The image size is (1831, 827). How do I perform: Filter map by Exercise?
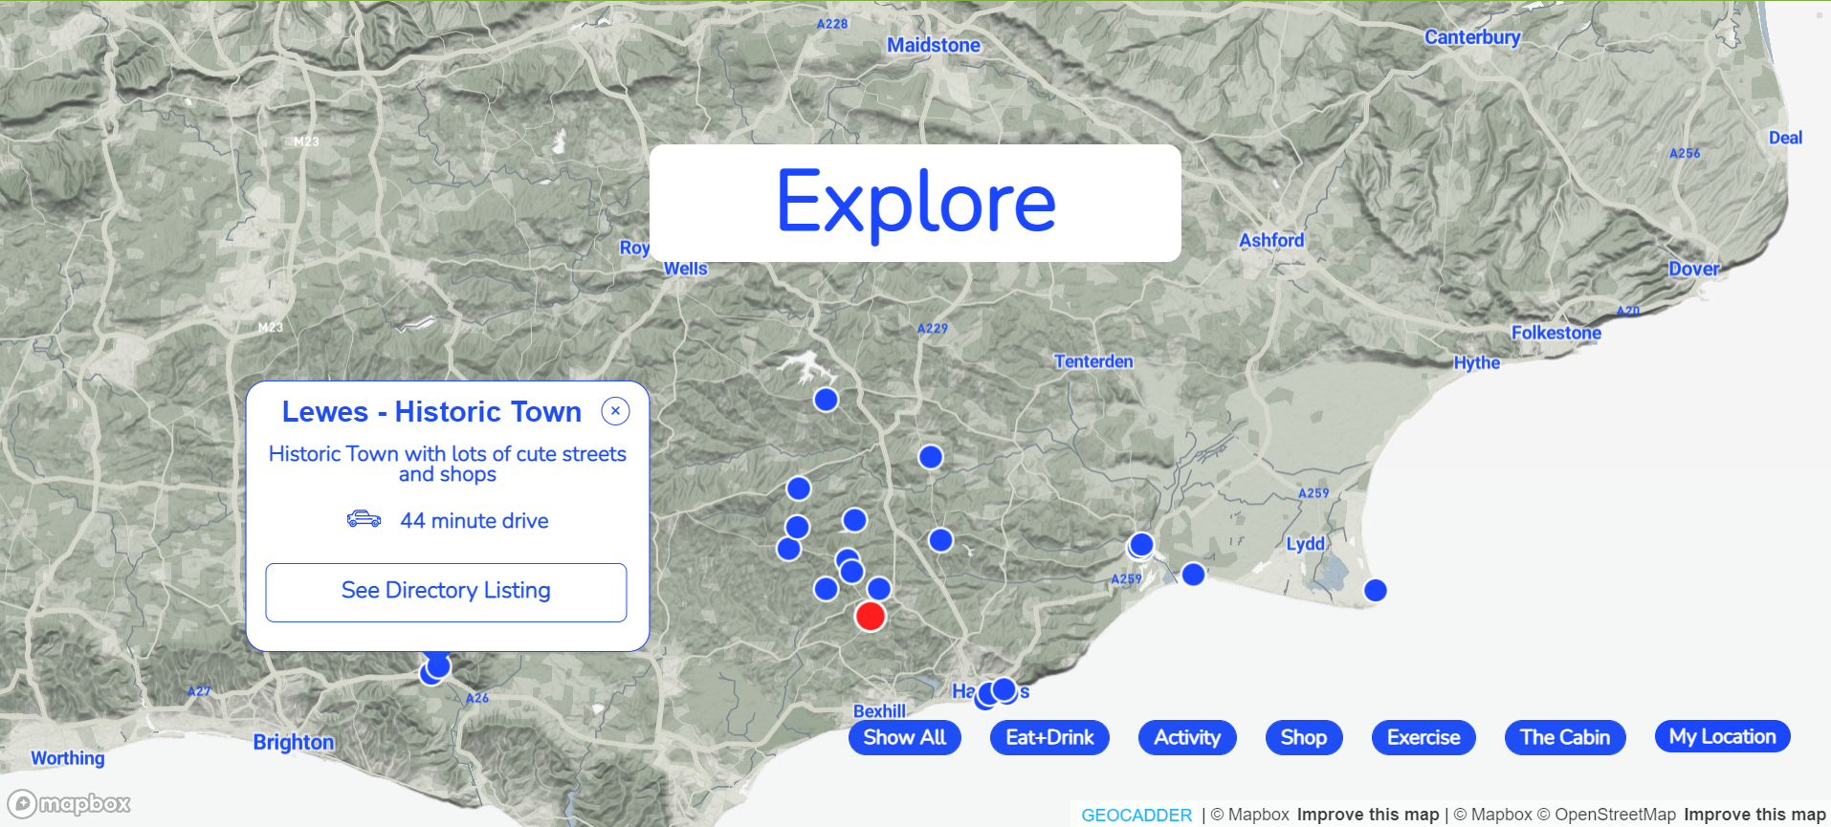(x=1423, y=737)
